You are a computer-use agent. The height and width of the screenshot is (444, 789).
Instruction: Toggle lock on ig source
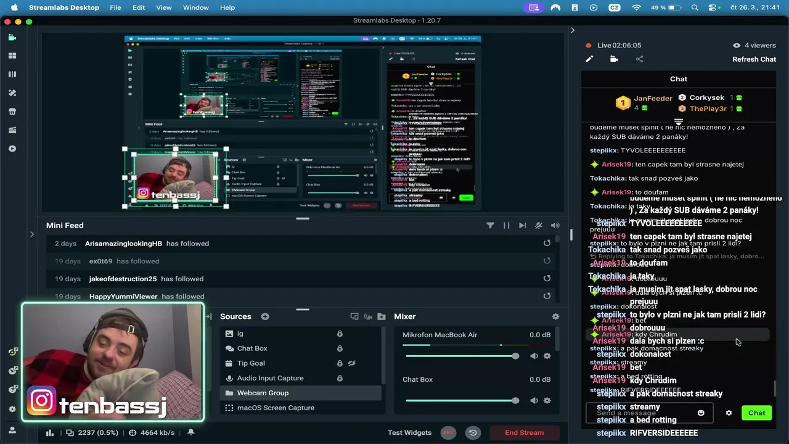(x=340, y=334)
